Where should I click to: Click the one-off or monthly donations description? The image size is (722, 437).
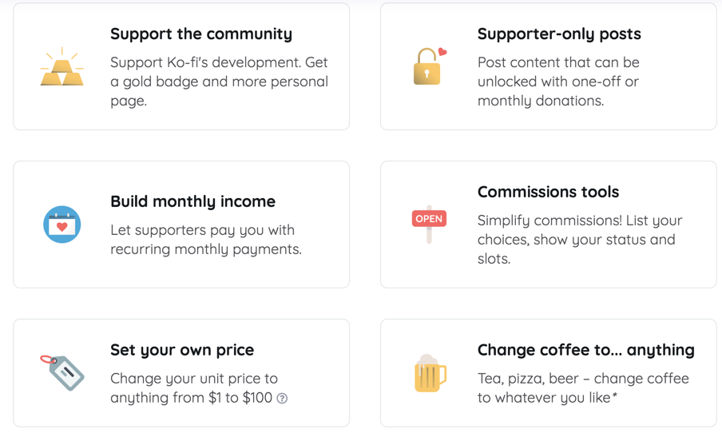tap(557, 81)
